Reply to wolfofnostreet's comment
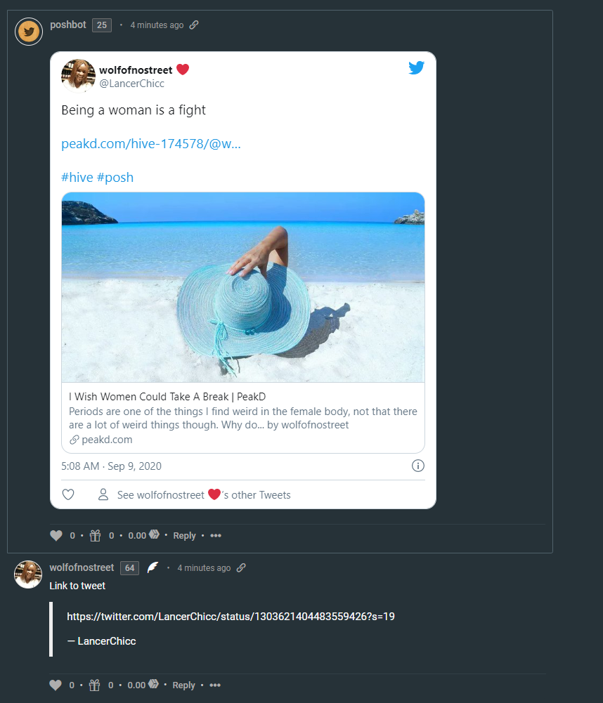The image size is (603, 703). (x=183, y=685)
